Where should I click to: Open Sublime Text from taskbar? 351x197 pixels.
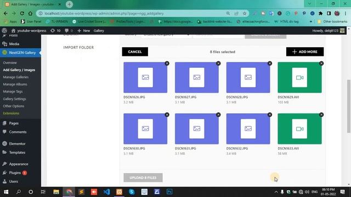coord(81,192)
